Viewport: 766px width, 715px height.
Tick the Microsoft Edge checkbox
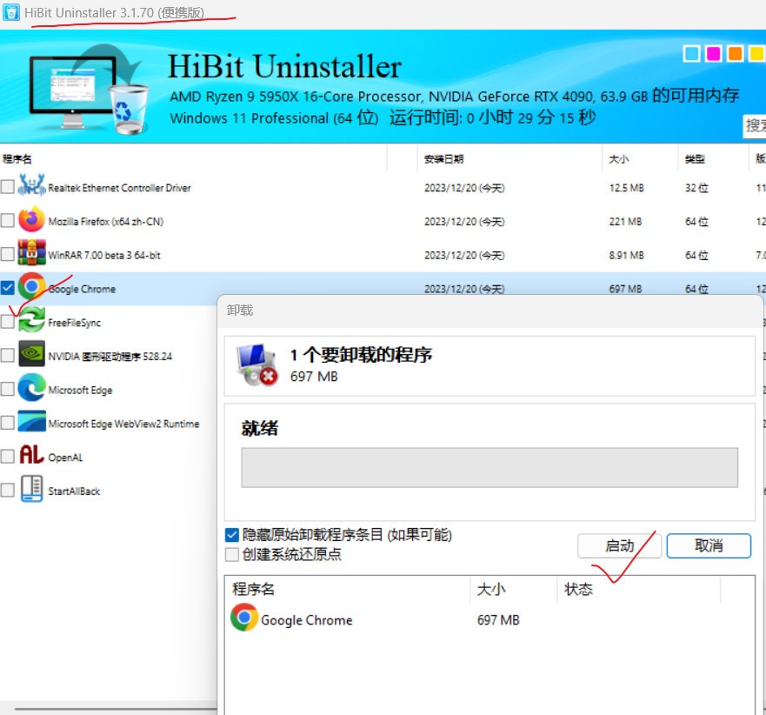click(7, 389)
